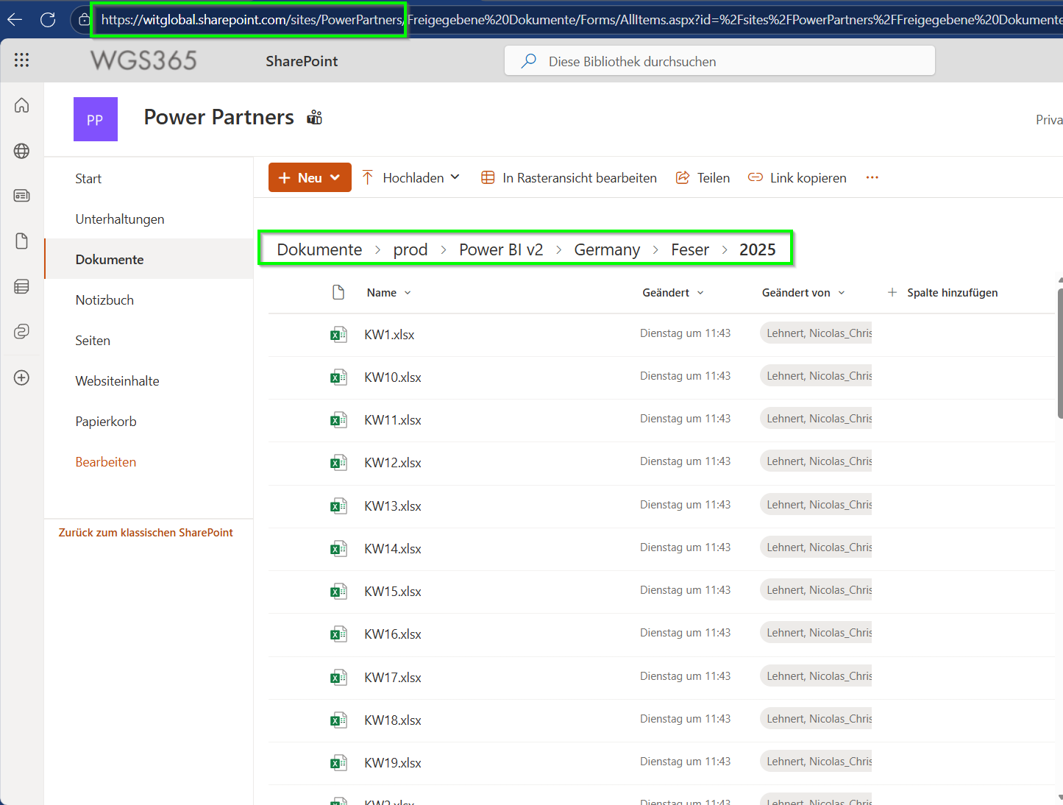Image resolution: width=1063 pixels, height=805 pixels.
Task: Click the plus create icon in rail
Action: (x=22, y=377)
